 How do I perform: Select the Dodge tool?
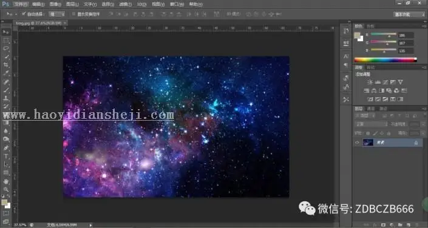6,139
